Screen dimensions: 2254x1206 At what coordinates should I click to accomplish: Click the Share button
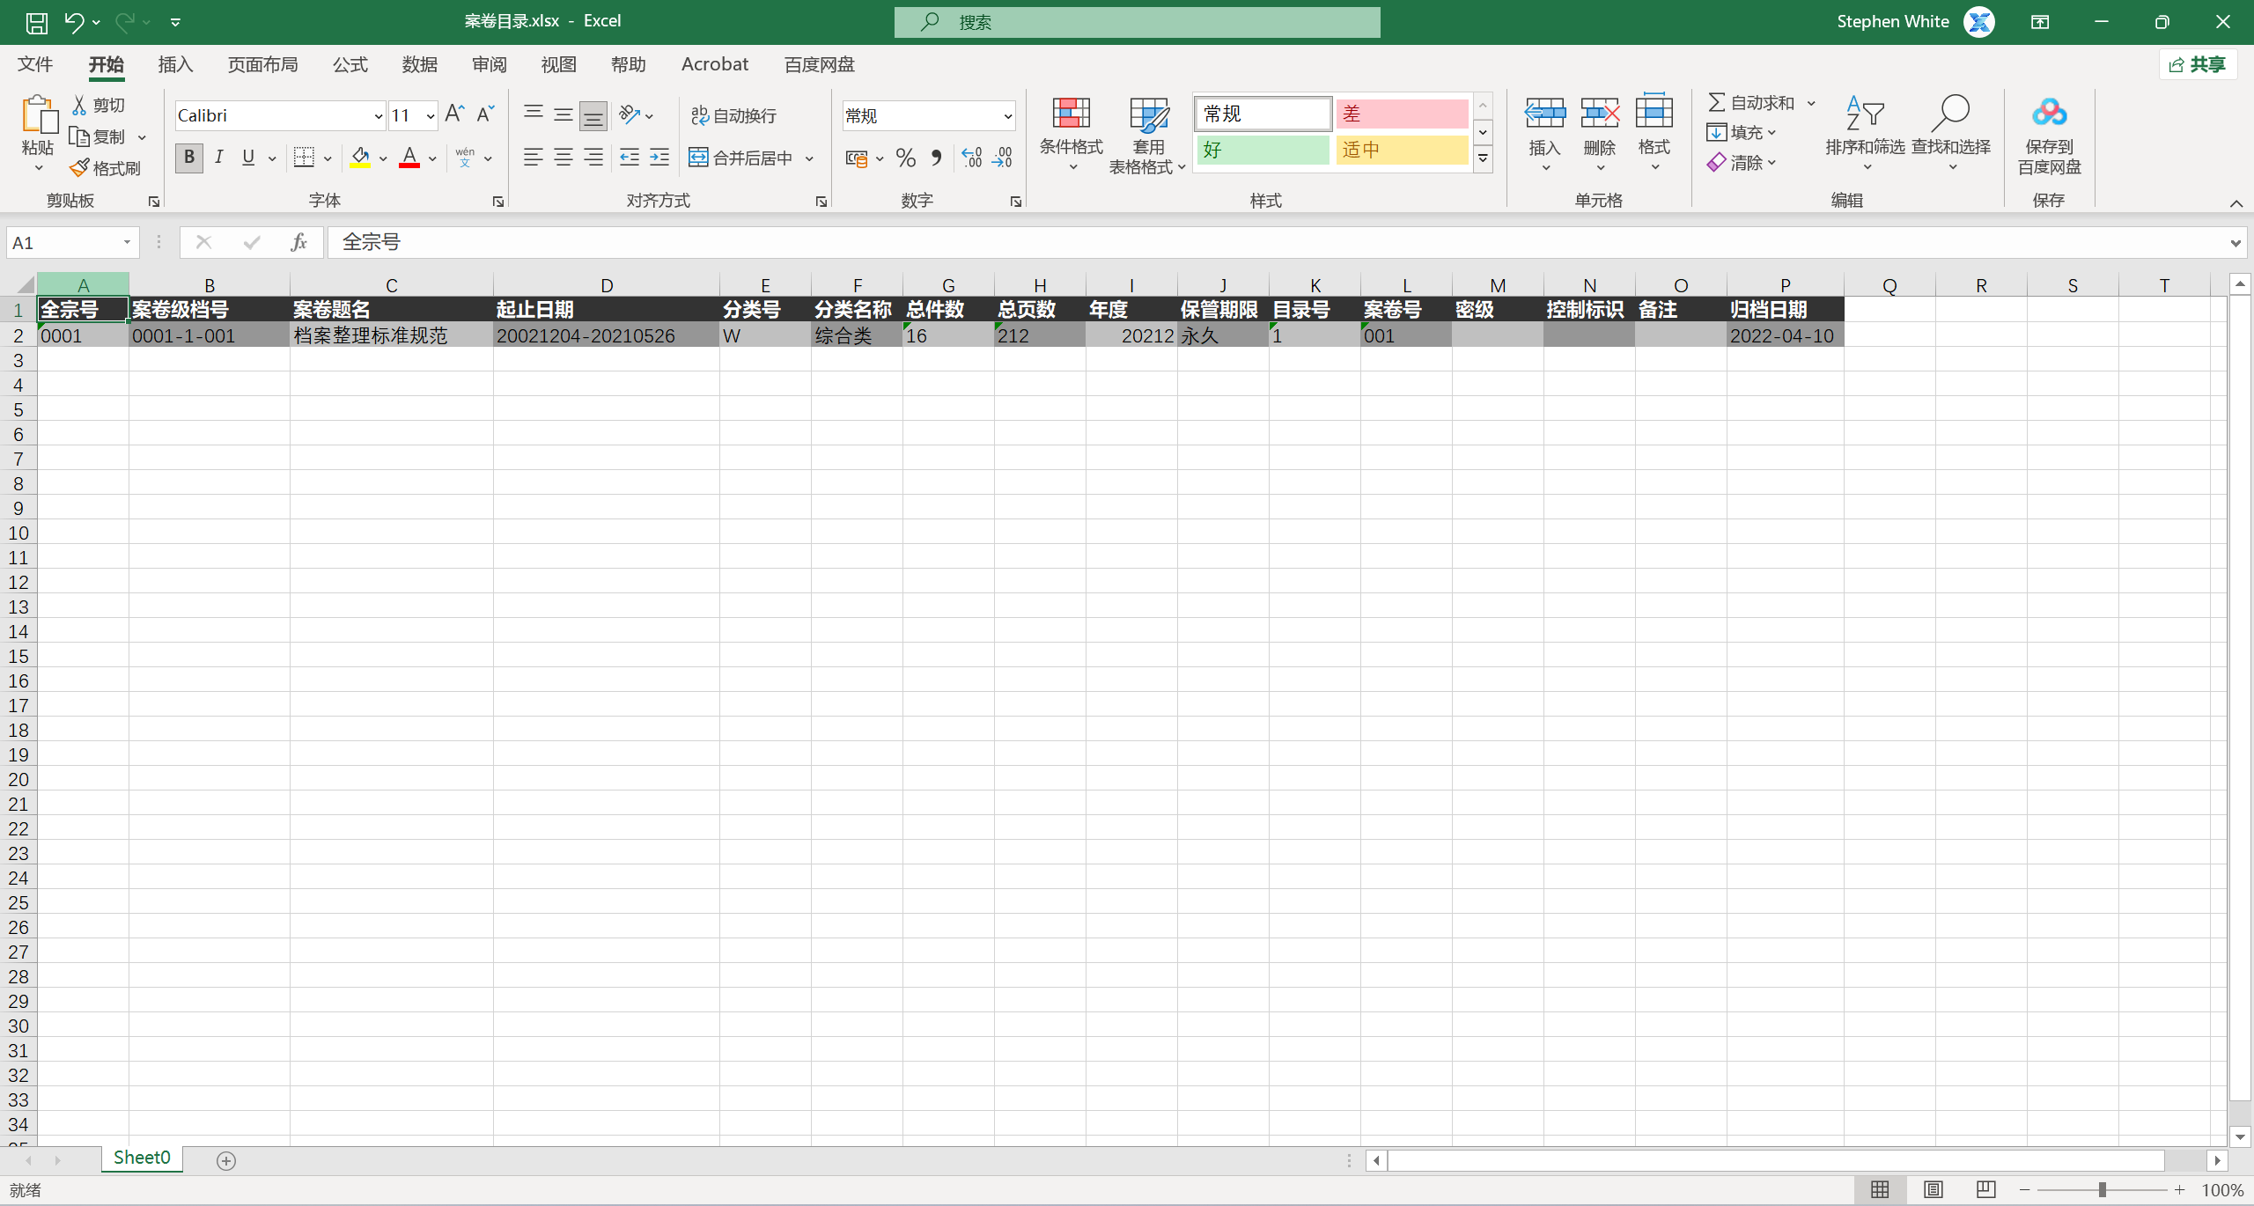pyautogui.click(x=2197, y=64)
